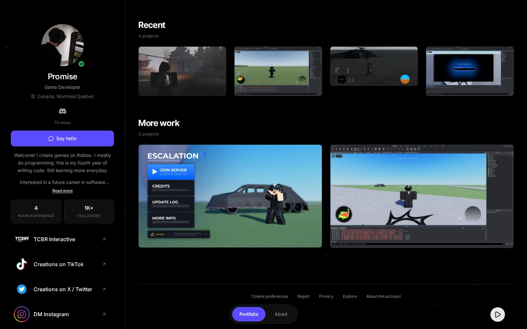527x329 pixels.
Task: Open the Escalation menu project thumbnail
Action: click(230, 196)
